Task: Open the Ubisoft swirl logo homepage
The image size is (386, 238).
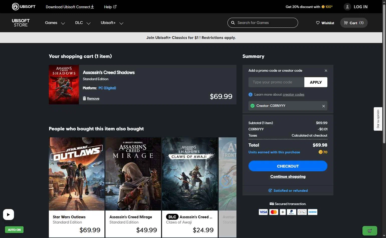Action: tap(24, 6)
